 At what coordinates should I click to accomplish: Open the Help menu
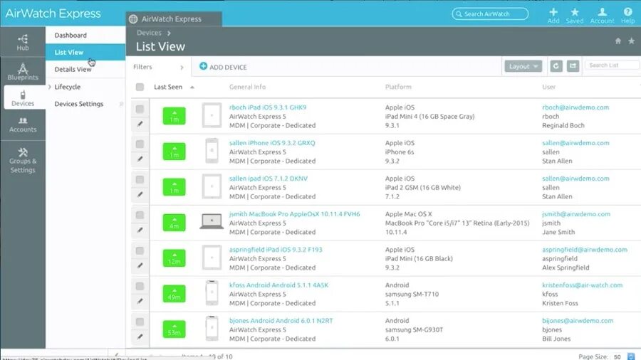(628, 15)
